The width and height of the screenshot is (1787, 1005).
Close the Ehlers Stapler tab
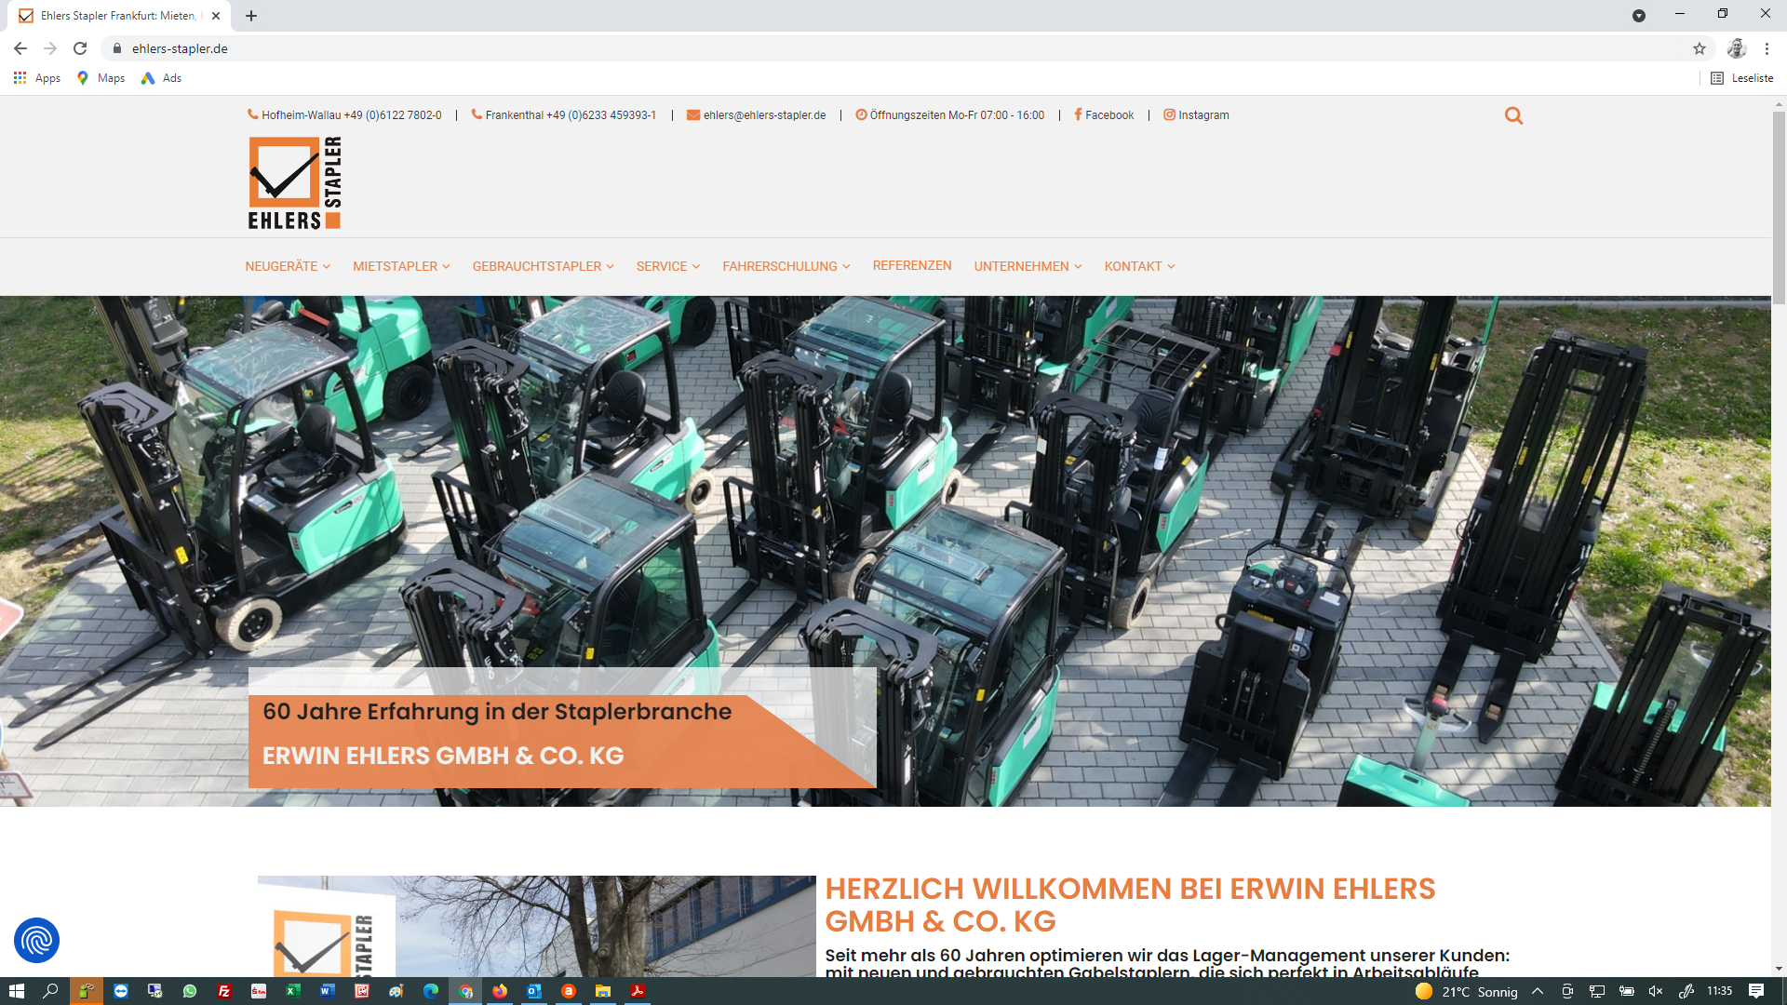pos(216,16)
